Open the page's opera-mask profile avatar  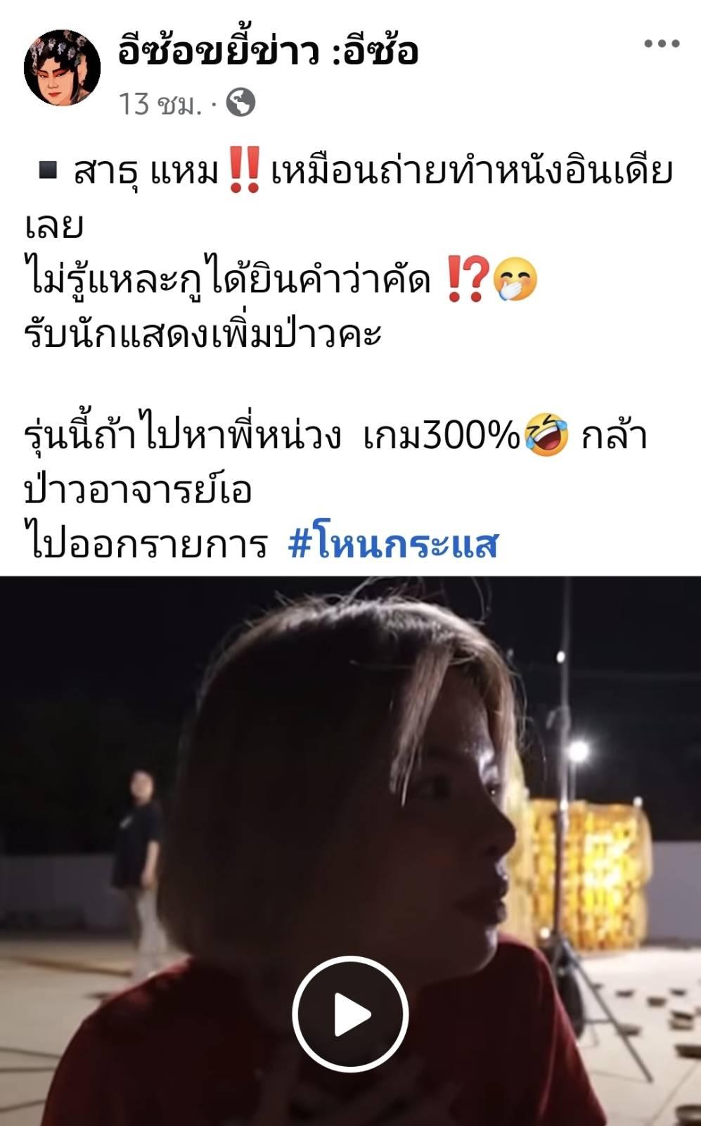click(63, 68)
